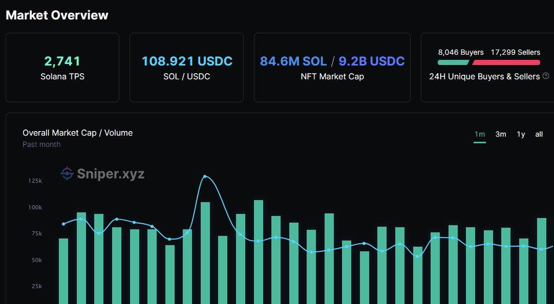Viewport: 554px width, 304px height.
Task: Click the Overall Market Cap / Volume title
Action: tap(77, 133)
